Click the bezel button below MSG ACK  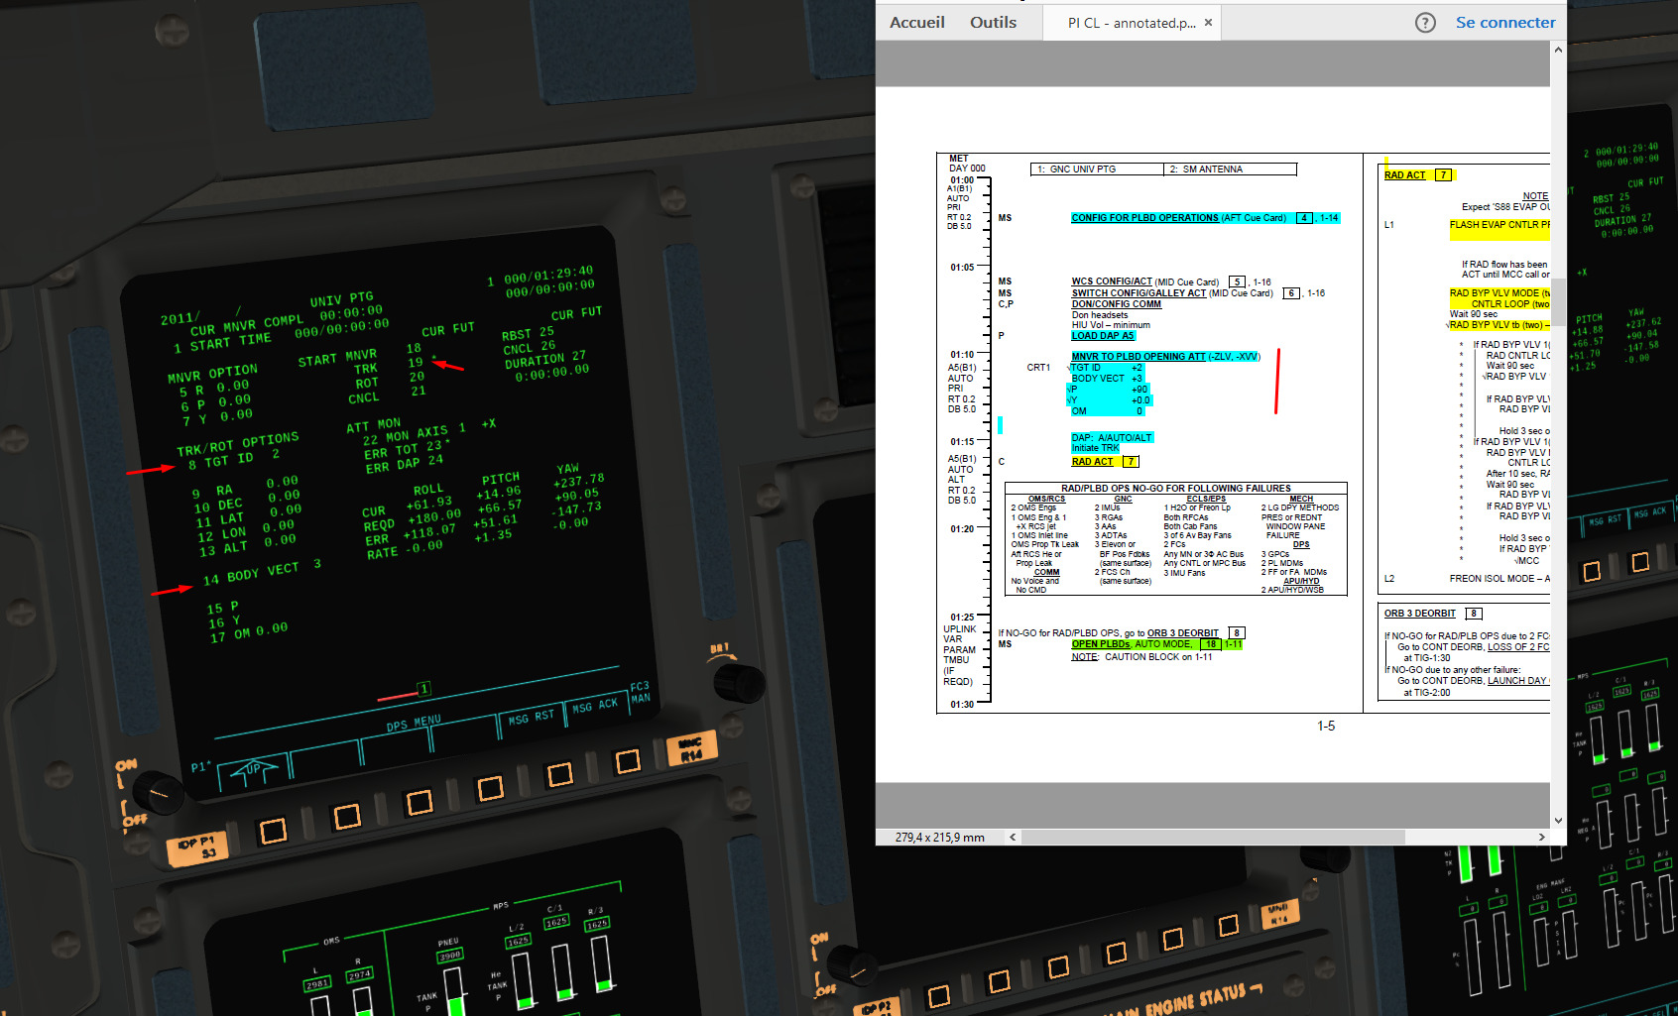628,761
